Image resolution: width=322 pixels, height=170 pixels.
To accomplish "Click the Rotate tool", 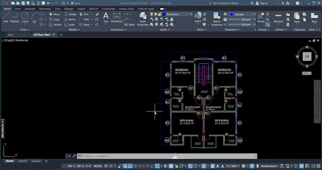I will pyautogui.click(x=70, y=14).
